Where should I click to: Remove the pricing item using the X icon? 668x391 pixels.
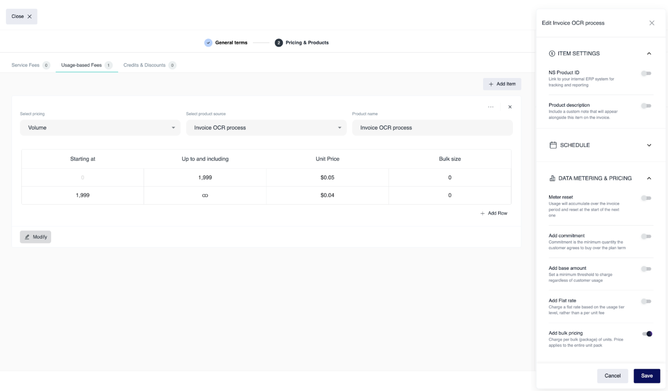[510, 107]
